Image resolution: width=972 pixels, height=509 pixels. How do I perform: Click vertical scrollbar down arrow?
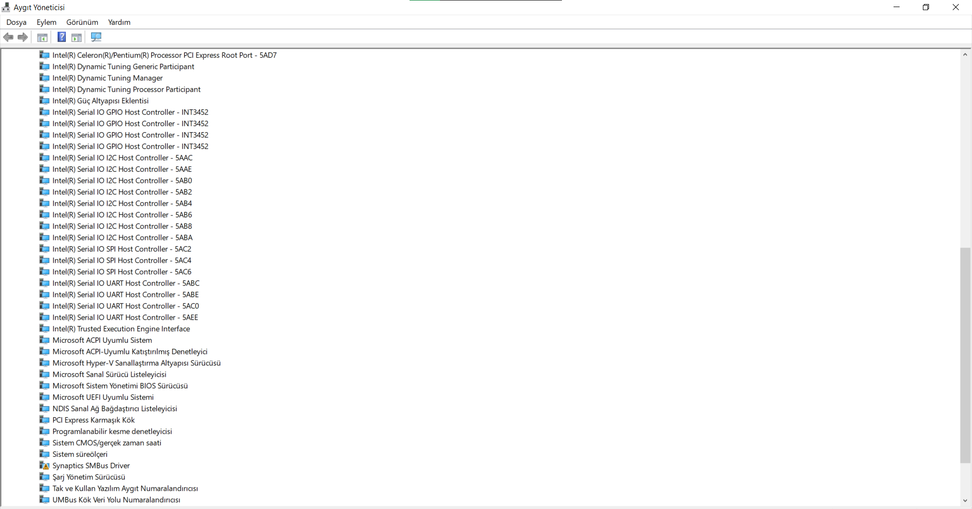click(x=965, y=500)
